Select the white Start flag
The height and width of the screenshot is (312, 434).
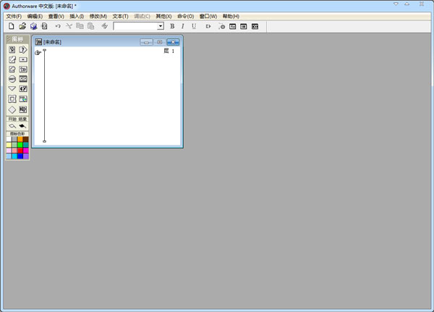pos(12,125)
